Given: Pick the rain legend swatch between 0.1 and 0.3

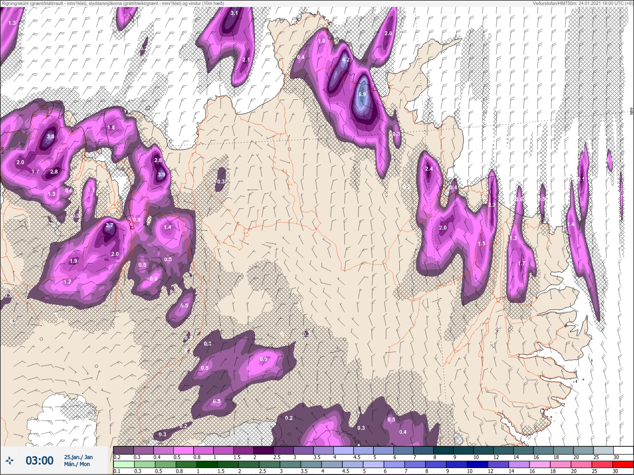Looking at the screenshot, I should point(124,465).
